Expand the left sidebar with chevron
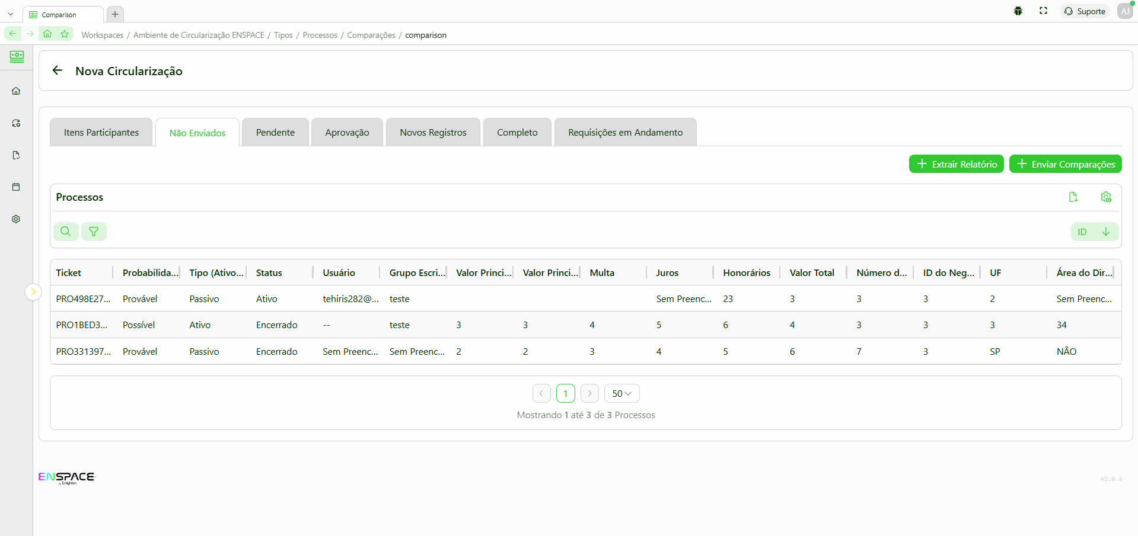The height and width of the screenshot is (536, 1138). 33,291
